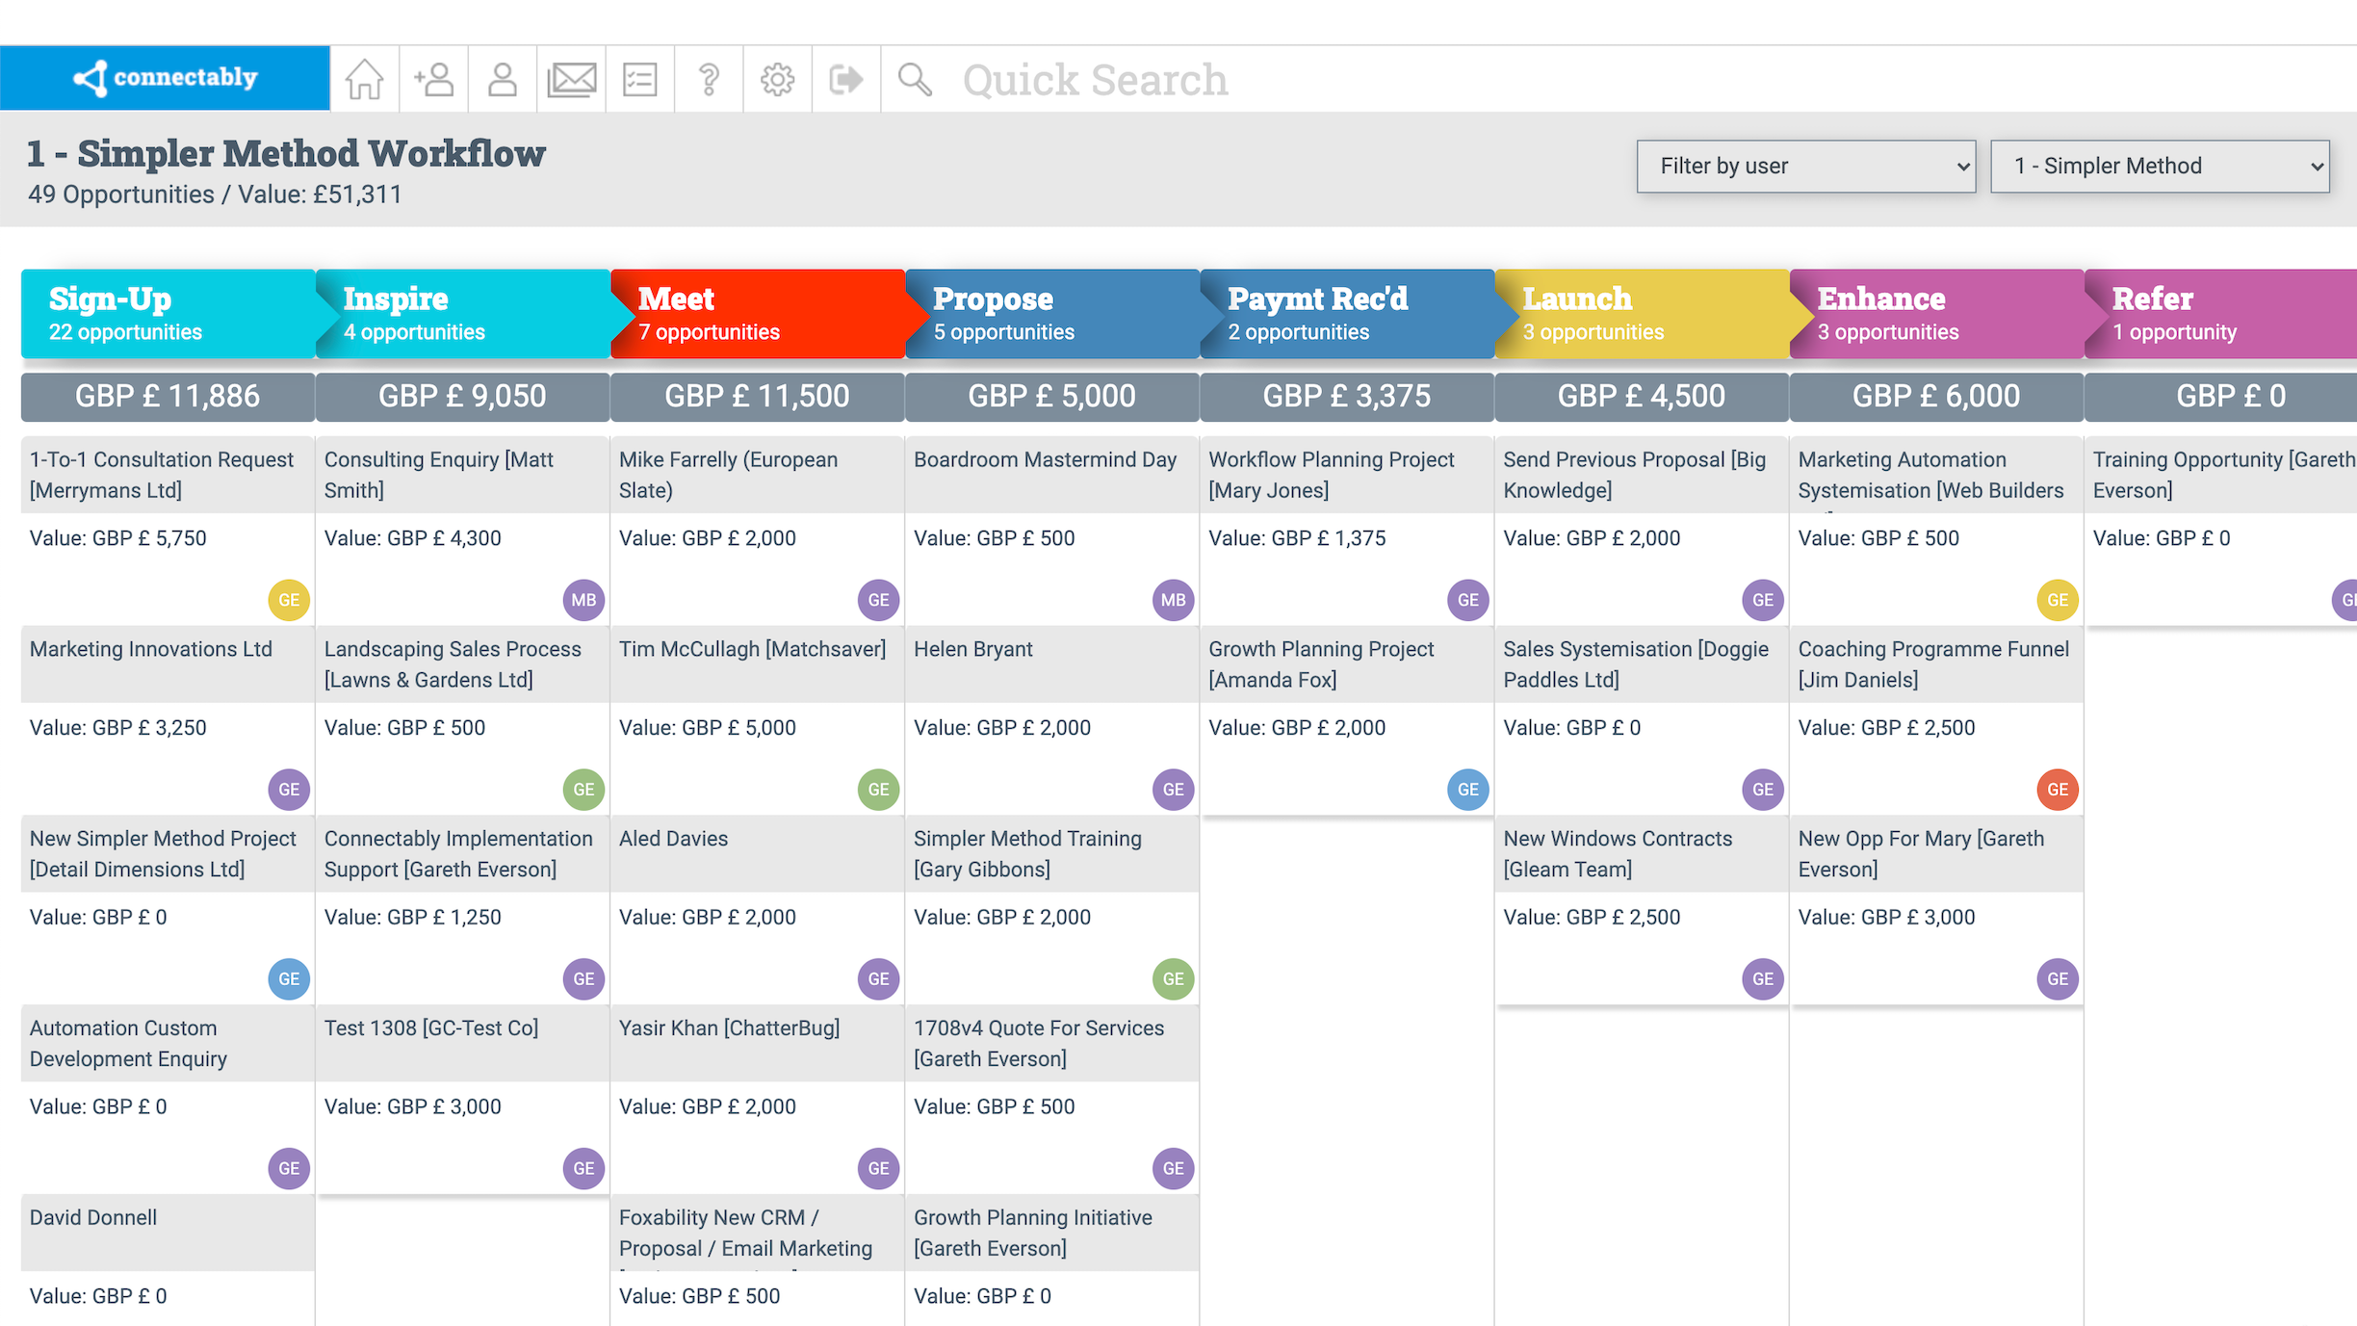The height and width of the screenshot is (1326, 2357).
Task: Expand the Filter by user dropdown
Action: coord(1806,167)
